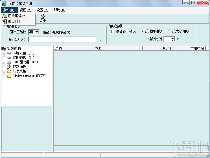Sort by the 可用空间 column header
The width and height of the screenshot is (210, 158).
tap(190, 49)
